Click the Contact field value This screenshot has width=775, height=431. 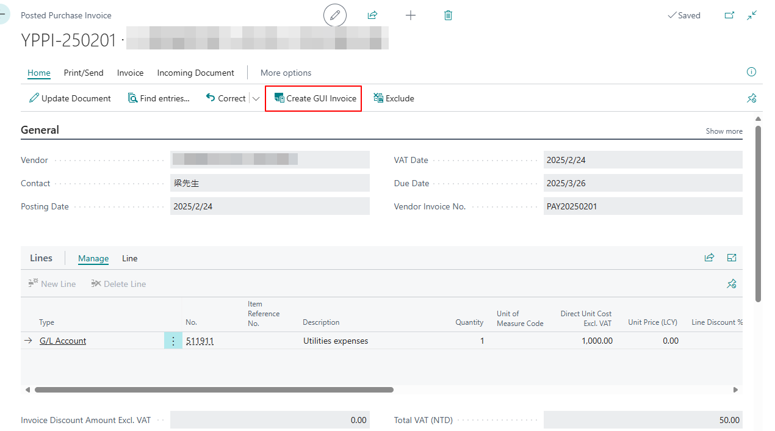[x=270, y=183]
